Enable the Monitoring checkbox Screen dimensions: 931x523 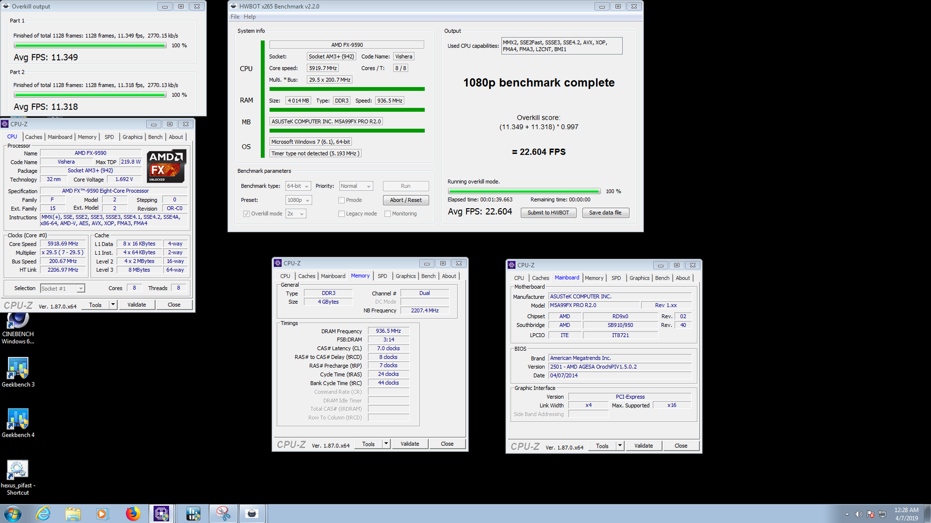[x=387, y=214]
